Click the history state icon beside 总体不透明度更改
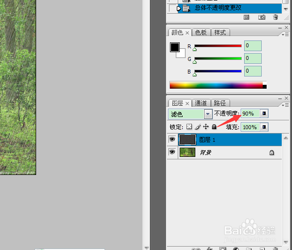Viewport: 292px width, 250px height. (186, 9)
